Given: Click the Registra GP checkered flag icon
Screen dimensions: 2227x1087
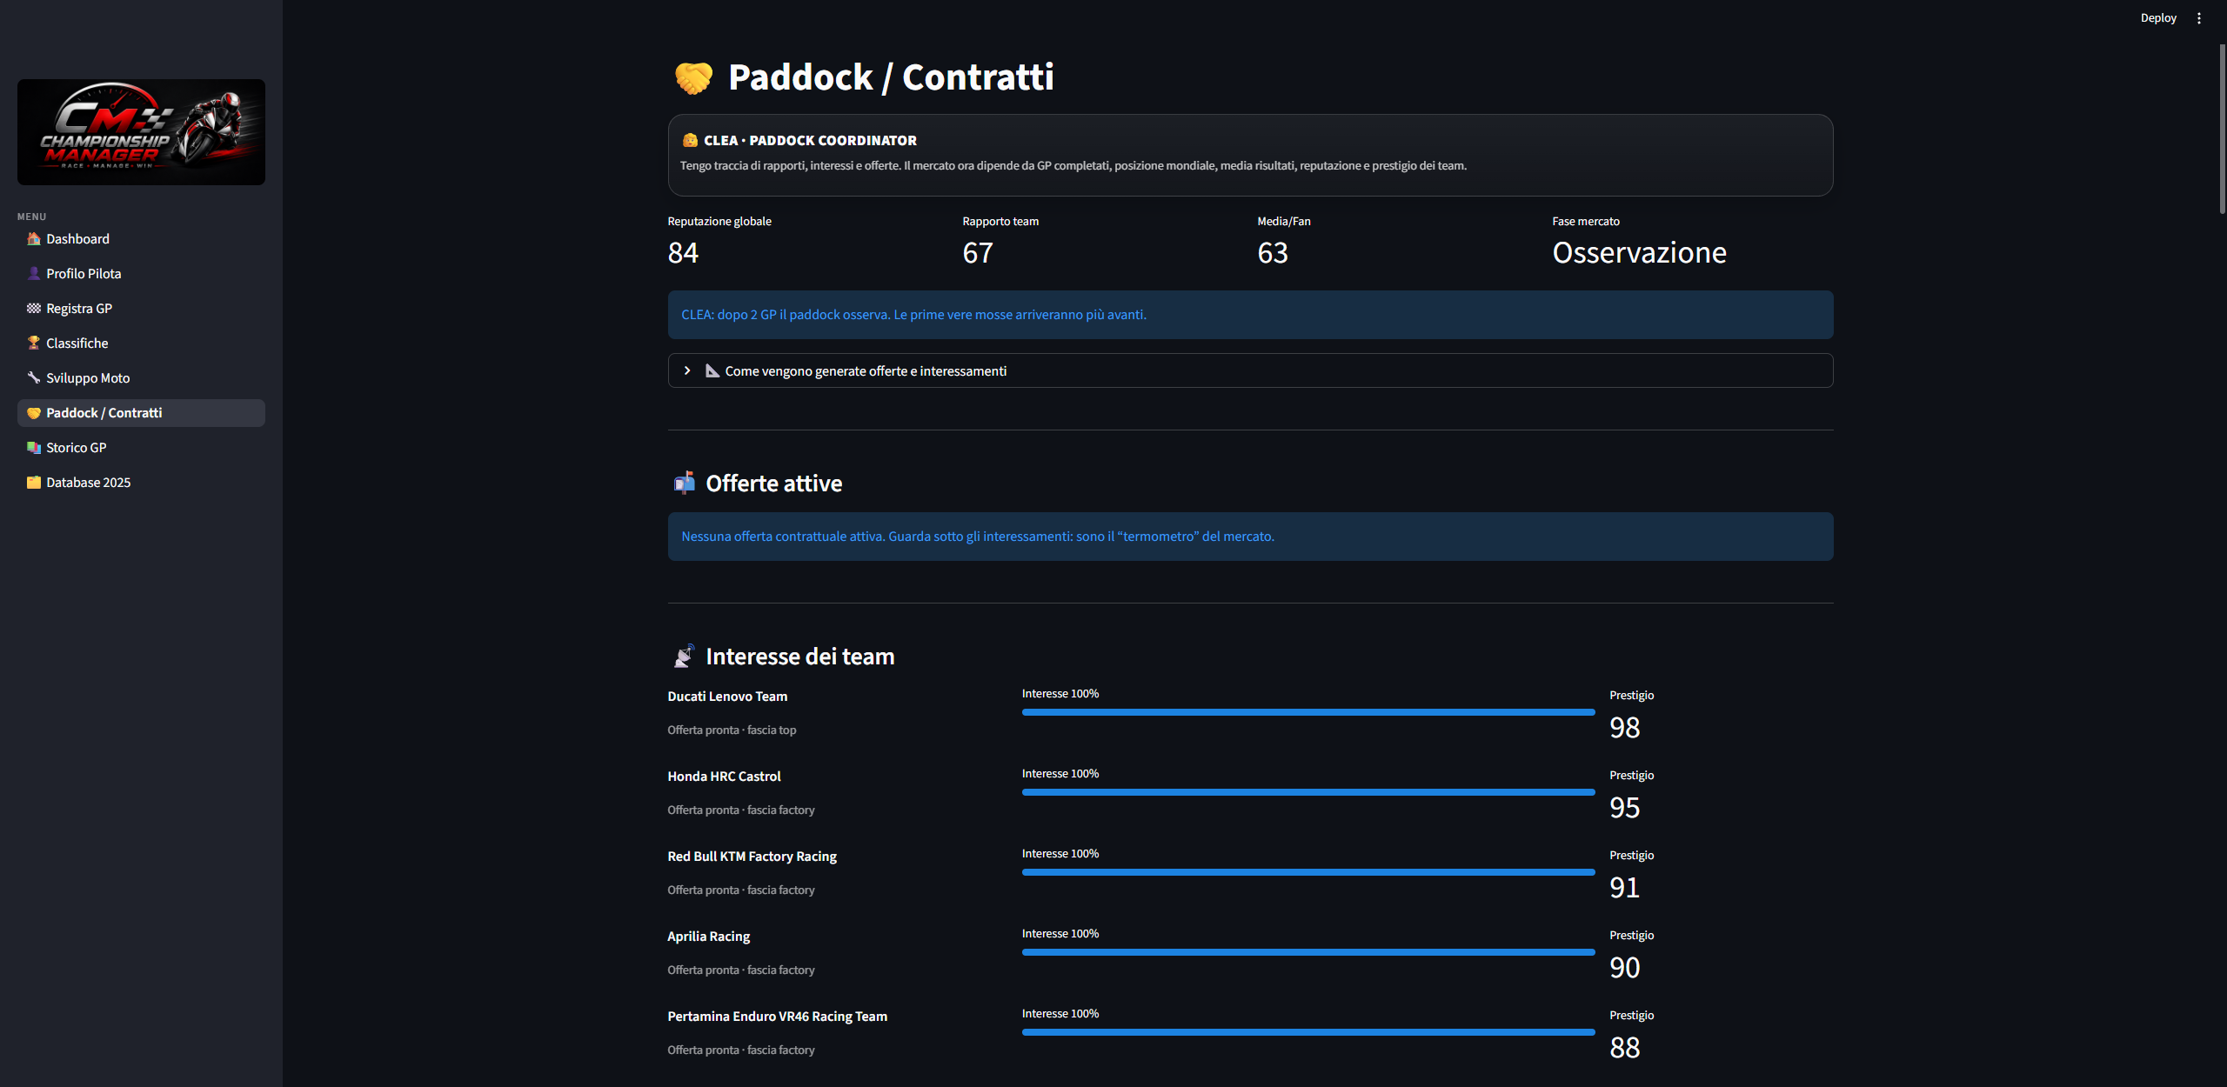Looking at the screenshot, I should (34, 308).
